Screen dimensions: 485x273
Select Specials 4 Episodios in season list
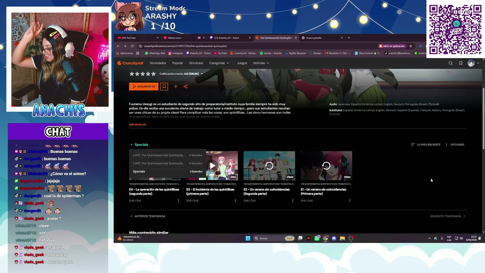click(167, 171)
